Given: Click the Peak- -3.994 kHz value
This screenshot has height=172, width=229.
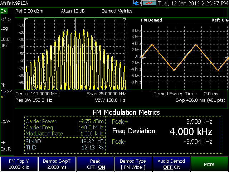Looking at the screenshot, I should (x=198, y=142).
